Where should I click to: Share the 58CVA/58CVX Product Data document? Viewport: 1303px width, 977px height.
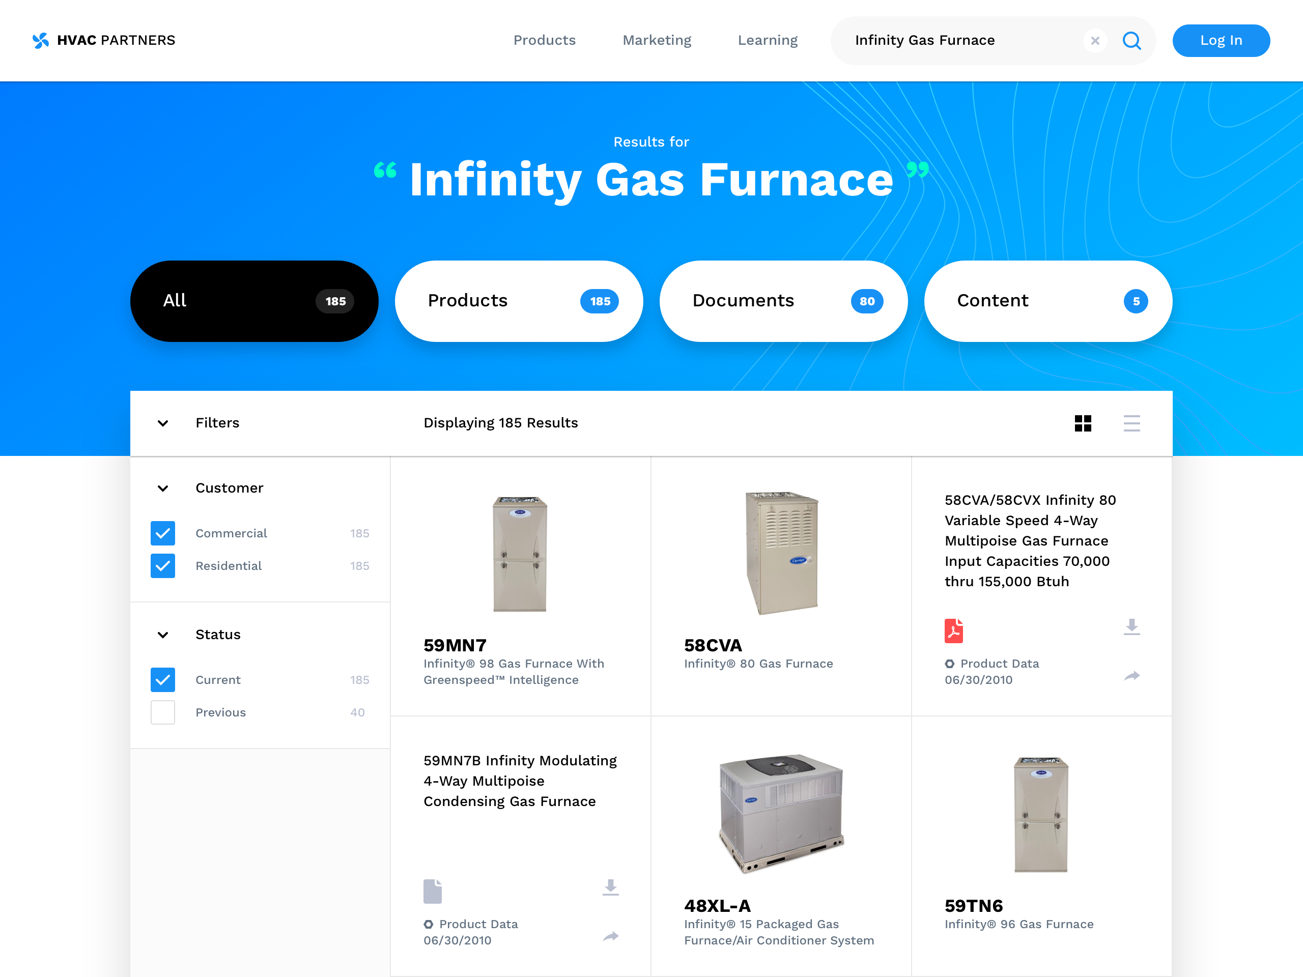coord(1131,675)
